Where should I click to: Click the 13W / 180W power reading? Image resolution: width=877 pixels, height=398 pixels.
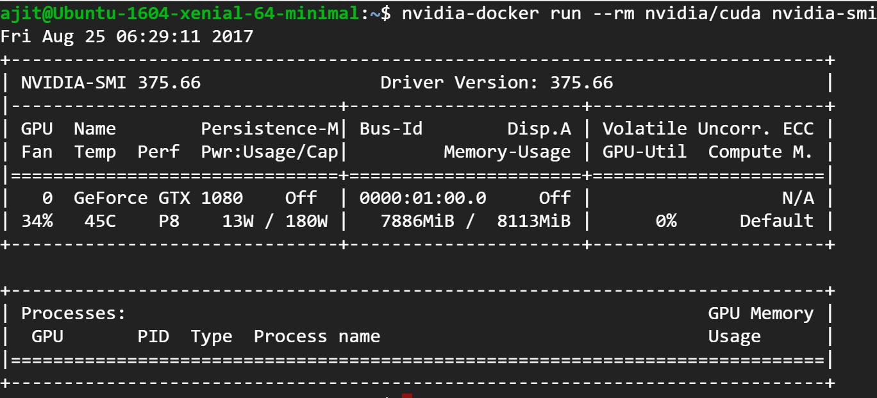(x=274, y=221)
